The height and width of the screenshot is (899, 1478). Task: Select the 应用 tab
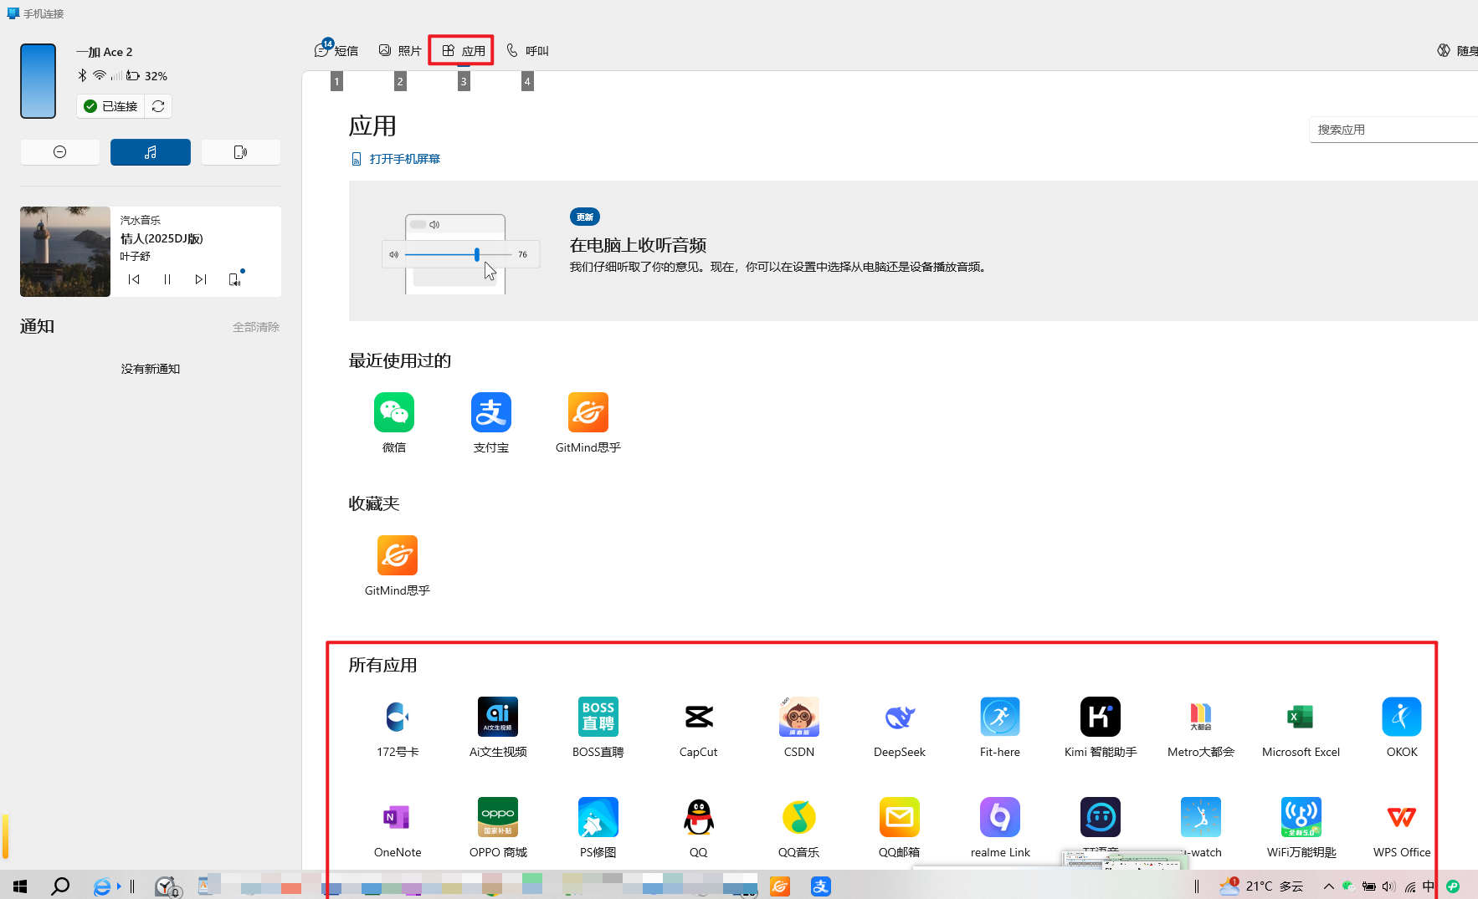[x=463, y=50]
